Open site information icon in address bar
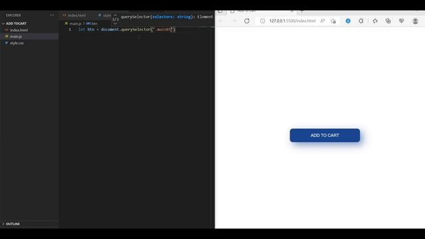Screen dimensions: 425x239 pyautogui.click(x=262, y=21)
